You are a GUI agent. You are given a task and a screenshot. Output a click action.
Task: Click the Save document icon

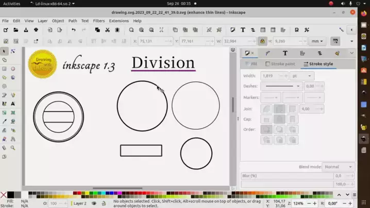click(x=26, y=30)
